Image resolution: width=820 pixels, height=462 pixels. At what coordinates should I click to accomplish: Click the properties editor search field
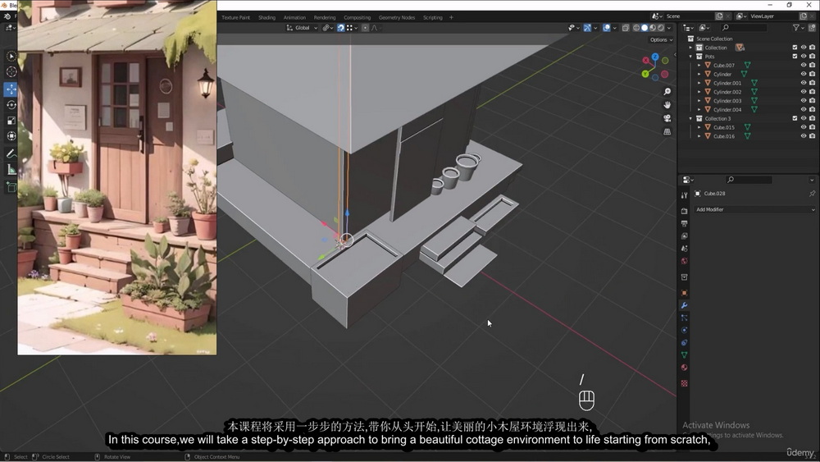(749, 180)
